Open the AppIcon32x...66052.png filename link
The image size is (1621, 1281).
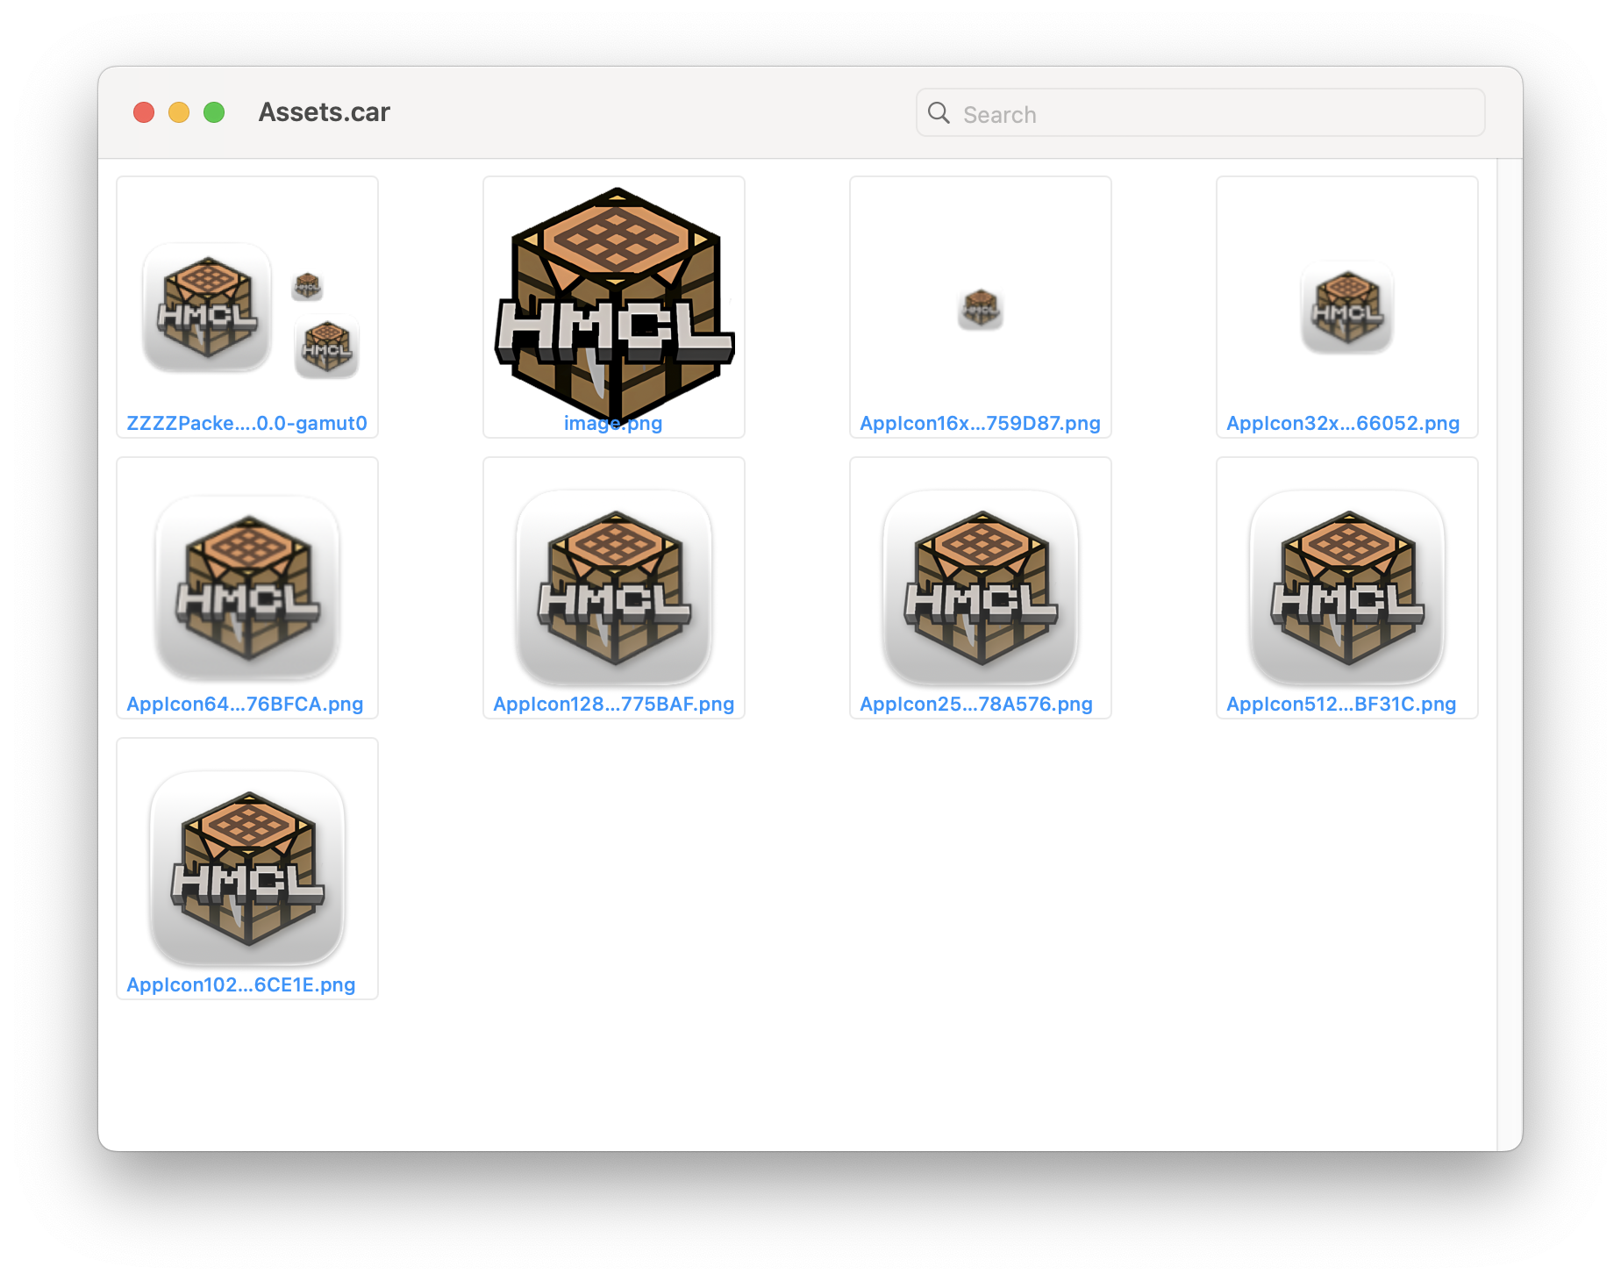[1343, 423]
